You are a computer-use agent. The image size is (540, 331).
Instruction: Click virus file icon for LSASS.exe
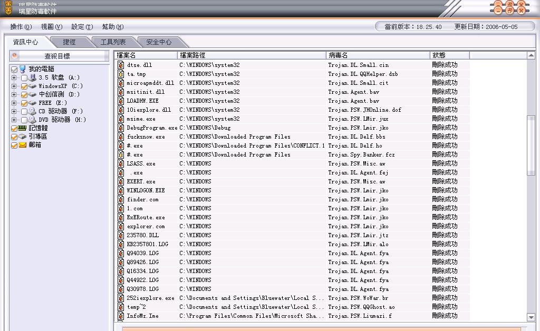tap(121, 163)
